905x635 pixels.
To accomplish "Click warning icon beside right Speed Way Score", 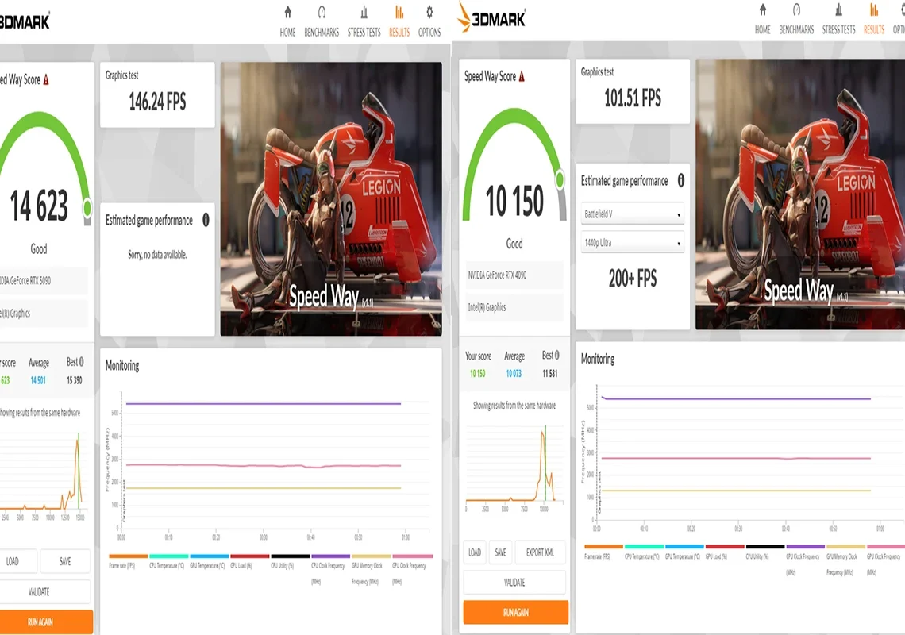I will [x=522, y=76].
